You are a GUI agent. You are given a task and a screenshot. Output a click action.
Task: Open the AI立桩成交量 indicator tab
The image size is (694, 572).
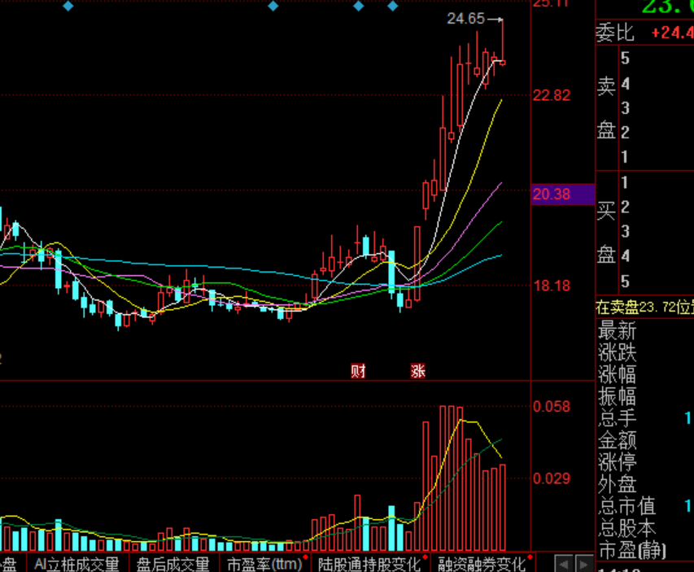coord(77,564)
